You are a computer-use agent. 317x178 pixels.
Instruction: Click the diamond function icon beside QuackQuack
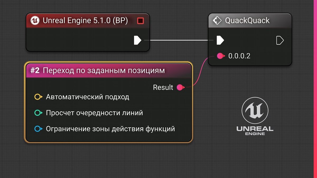click(x=217, y=21)
